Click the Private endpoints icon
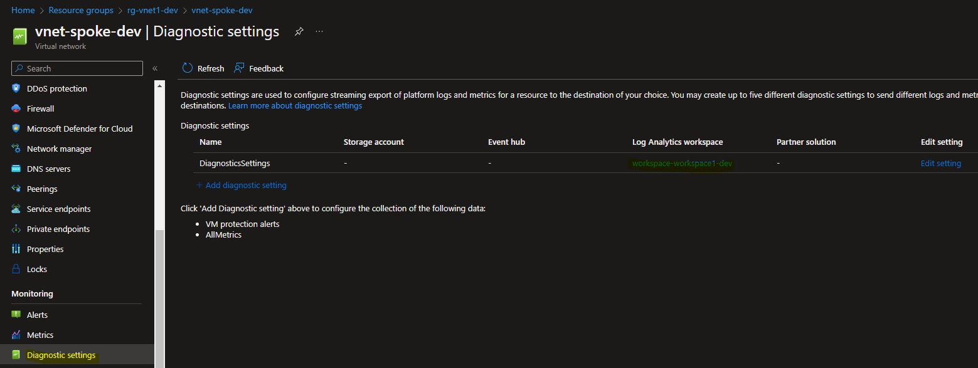The width and height of the screenshot is (978, 368). pyautogui.click(x=16, y=229)
